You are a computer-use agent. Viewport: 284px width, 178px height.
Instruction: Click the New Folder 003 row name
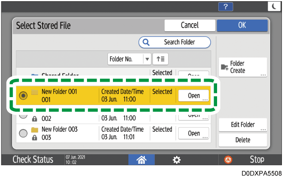(x=59, y=130)
